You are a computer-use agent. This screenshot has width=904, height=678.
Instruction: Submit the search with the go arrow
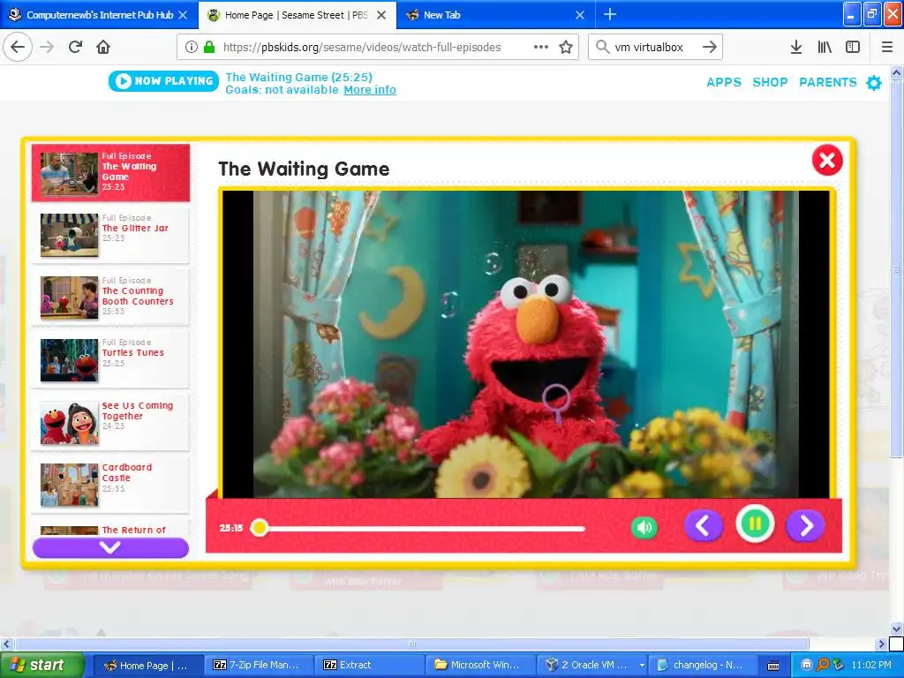(x=710, y=48)
